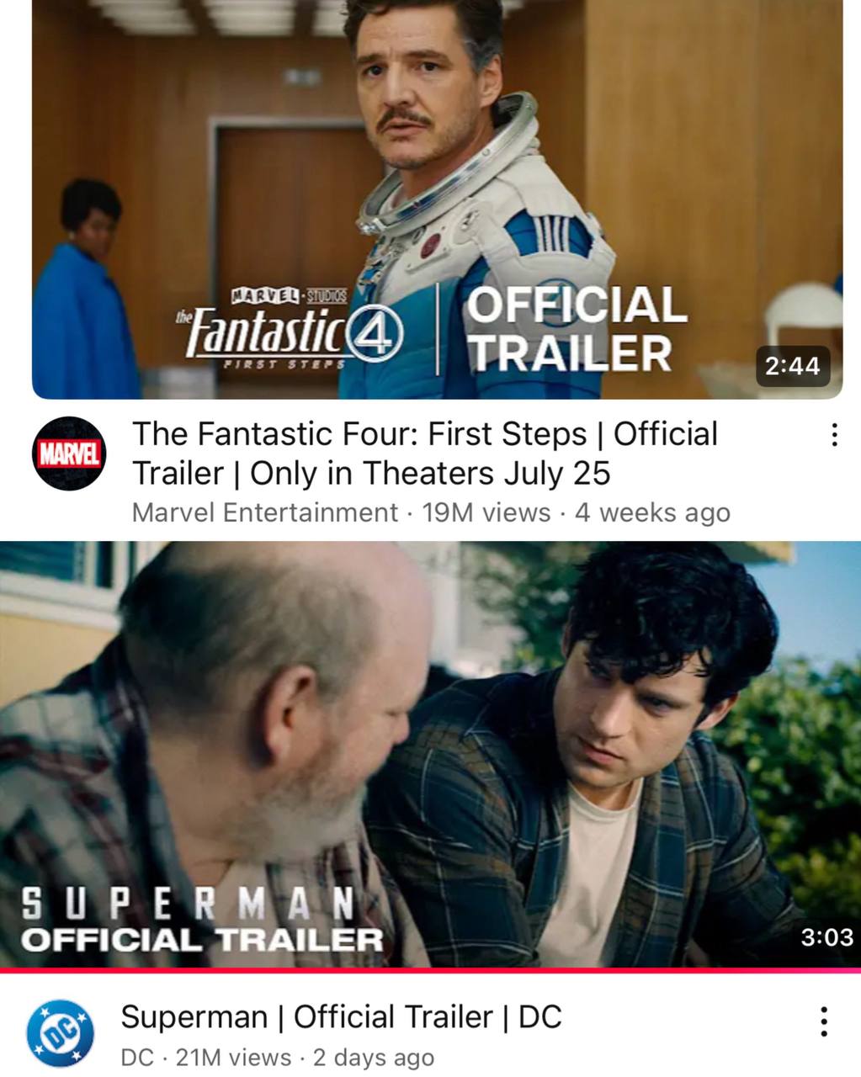Click the 2:44 duration badge
The image size is (861, 1077).
(793, 366)
